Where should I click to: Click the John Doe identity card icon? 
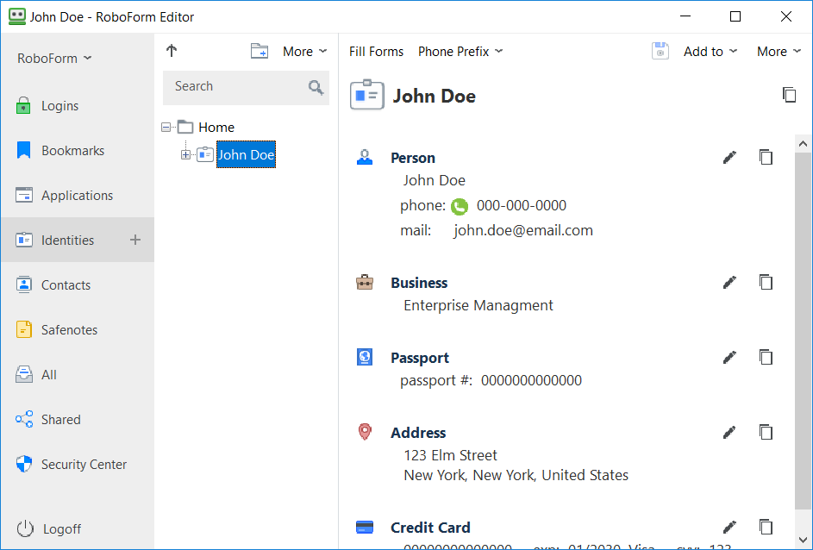[367, 95]
